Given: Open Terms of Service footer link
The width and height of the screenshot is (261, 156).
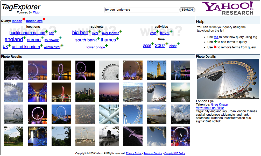Looking at the screenshot, I should point(153,153).
